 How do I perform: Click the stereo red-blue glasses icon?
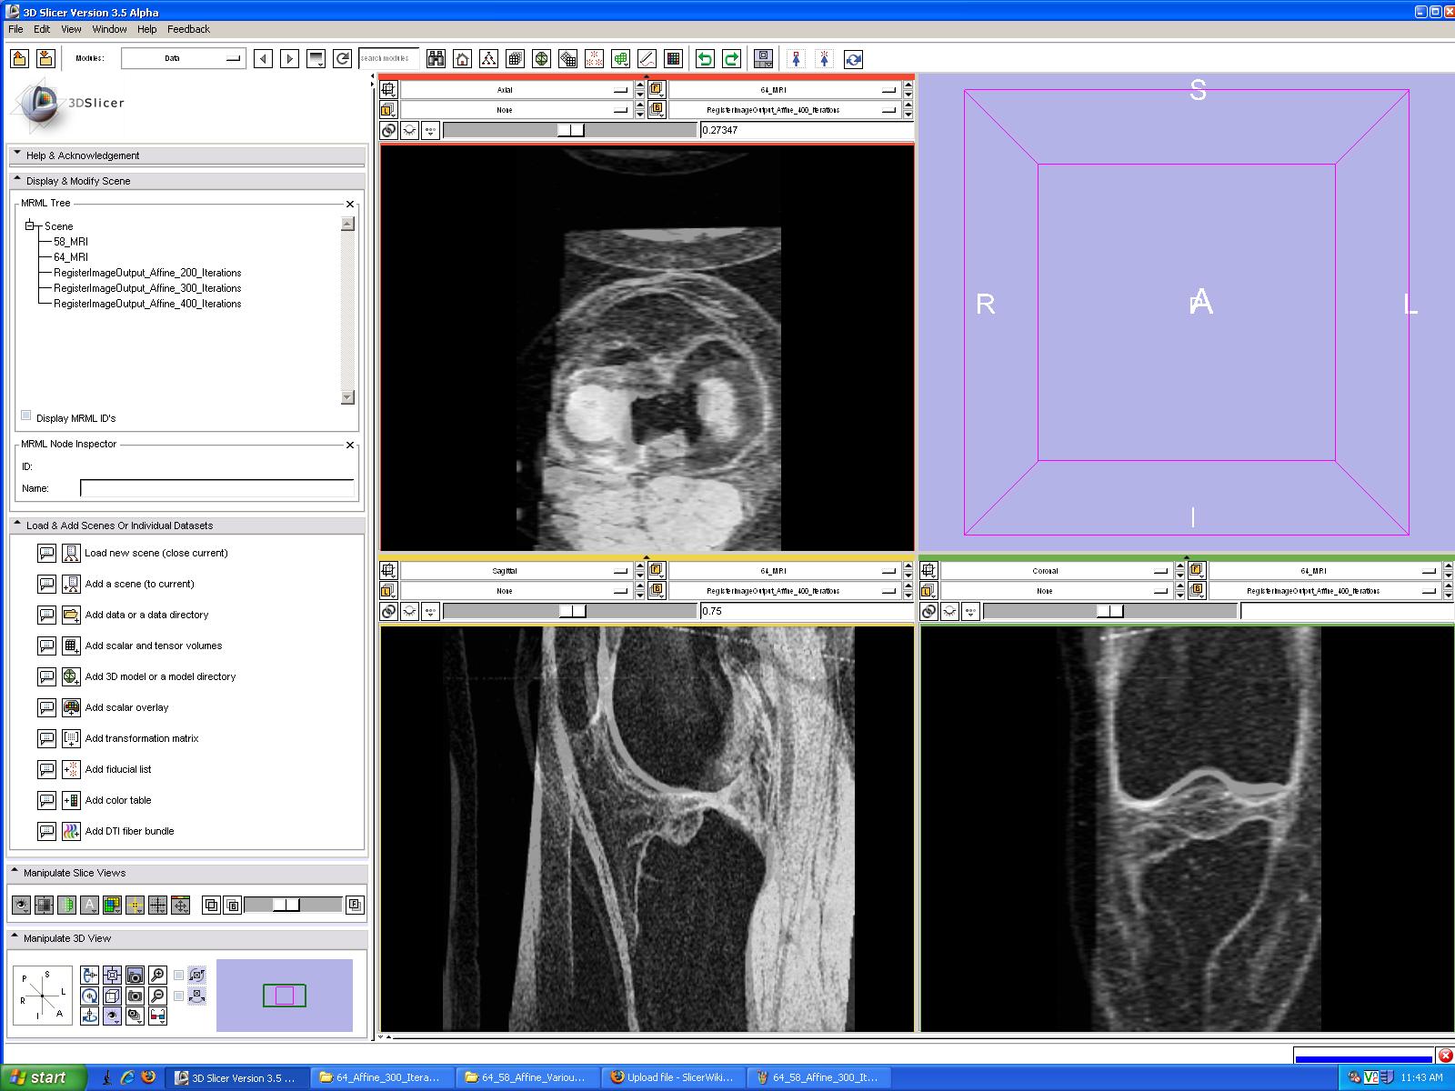(x=157, y=1016)
